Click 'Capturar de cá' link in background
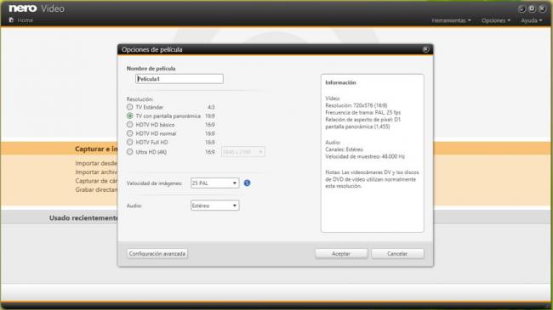The width and height of the screenshot is (553, 310). coord(96,181)
